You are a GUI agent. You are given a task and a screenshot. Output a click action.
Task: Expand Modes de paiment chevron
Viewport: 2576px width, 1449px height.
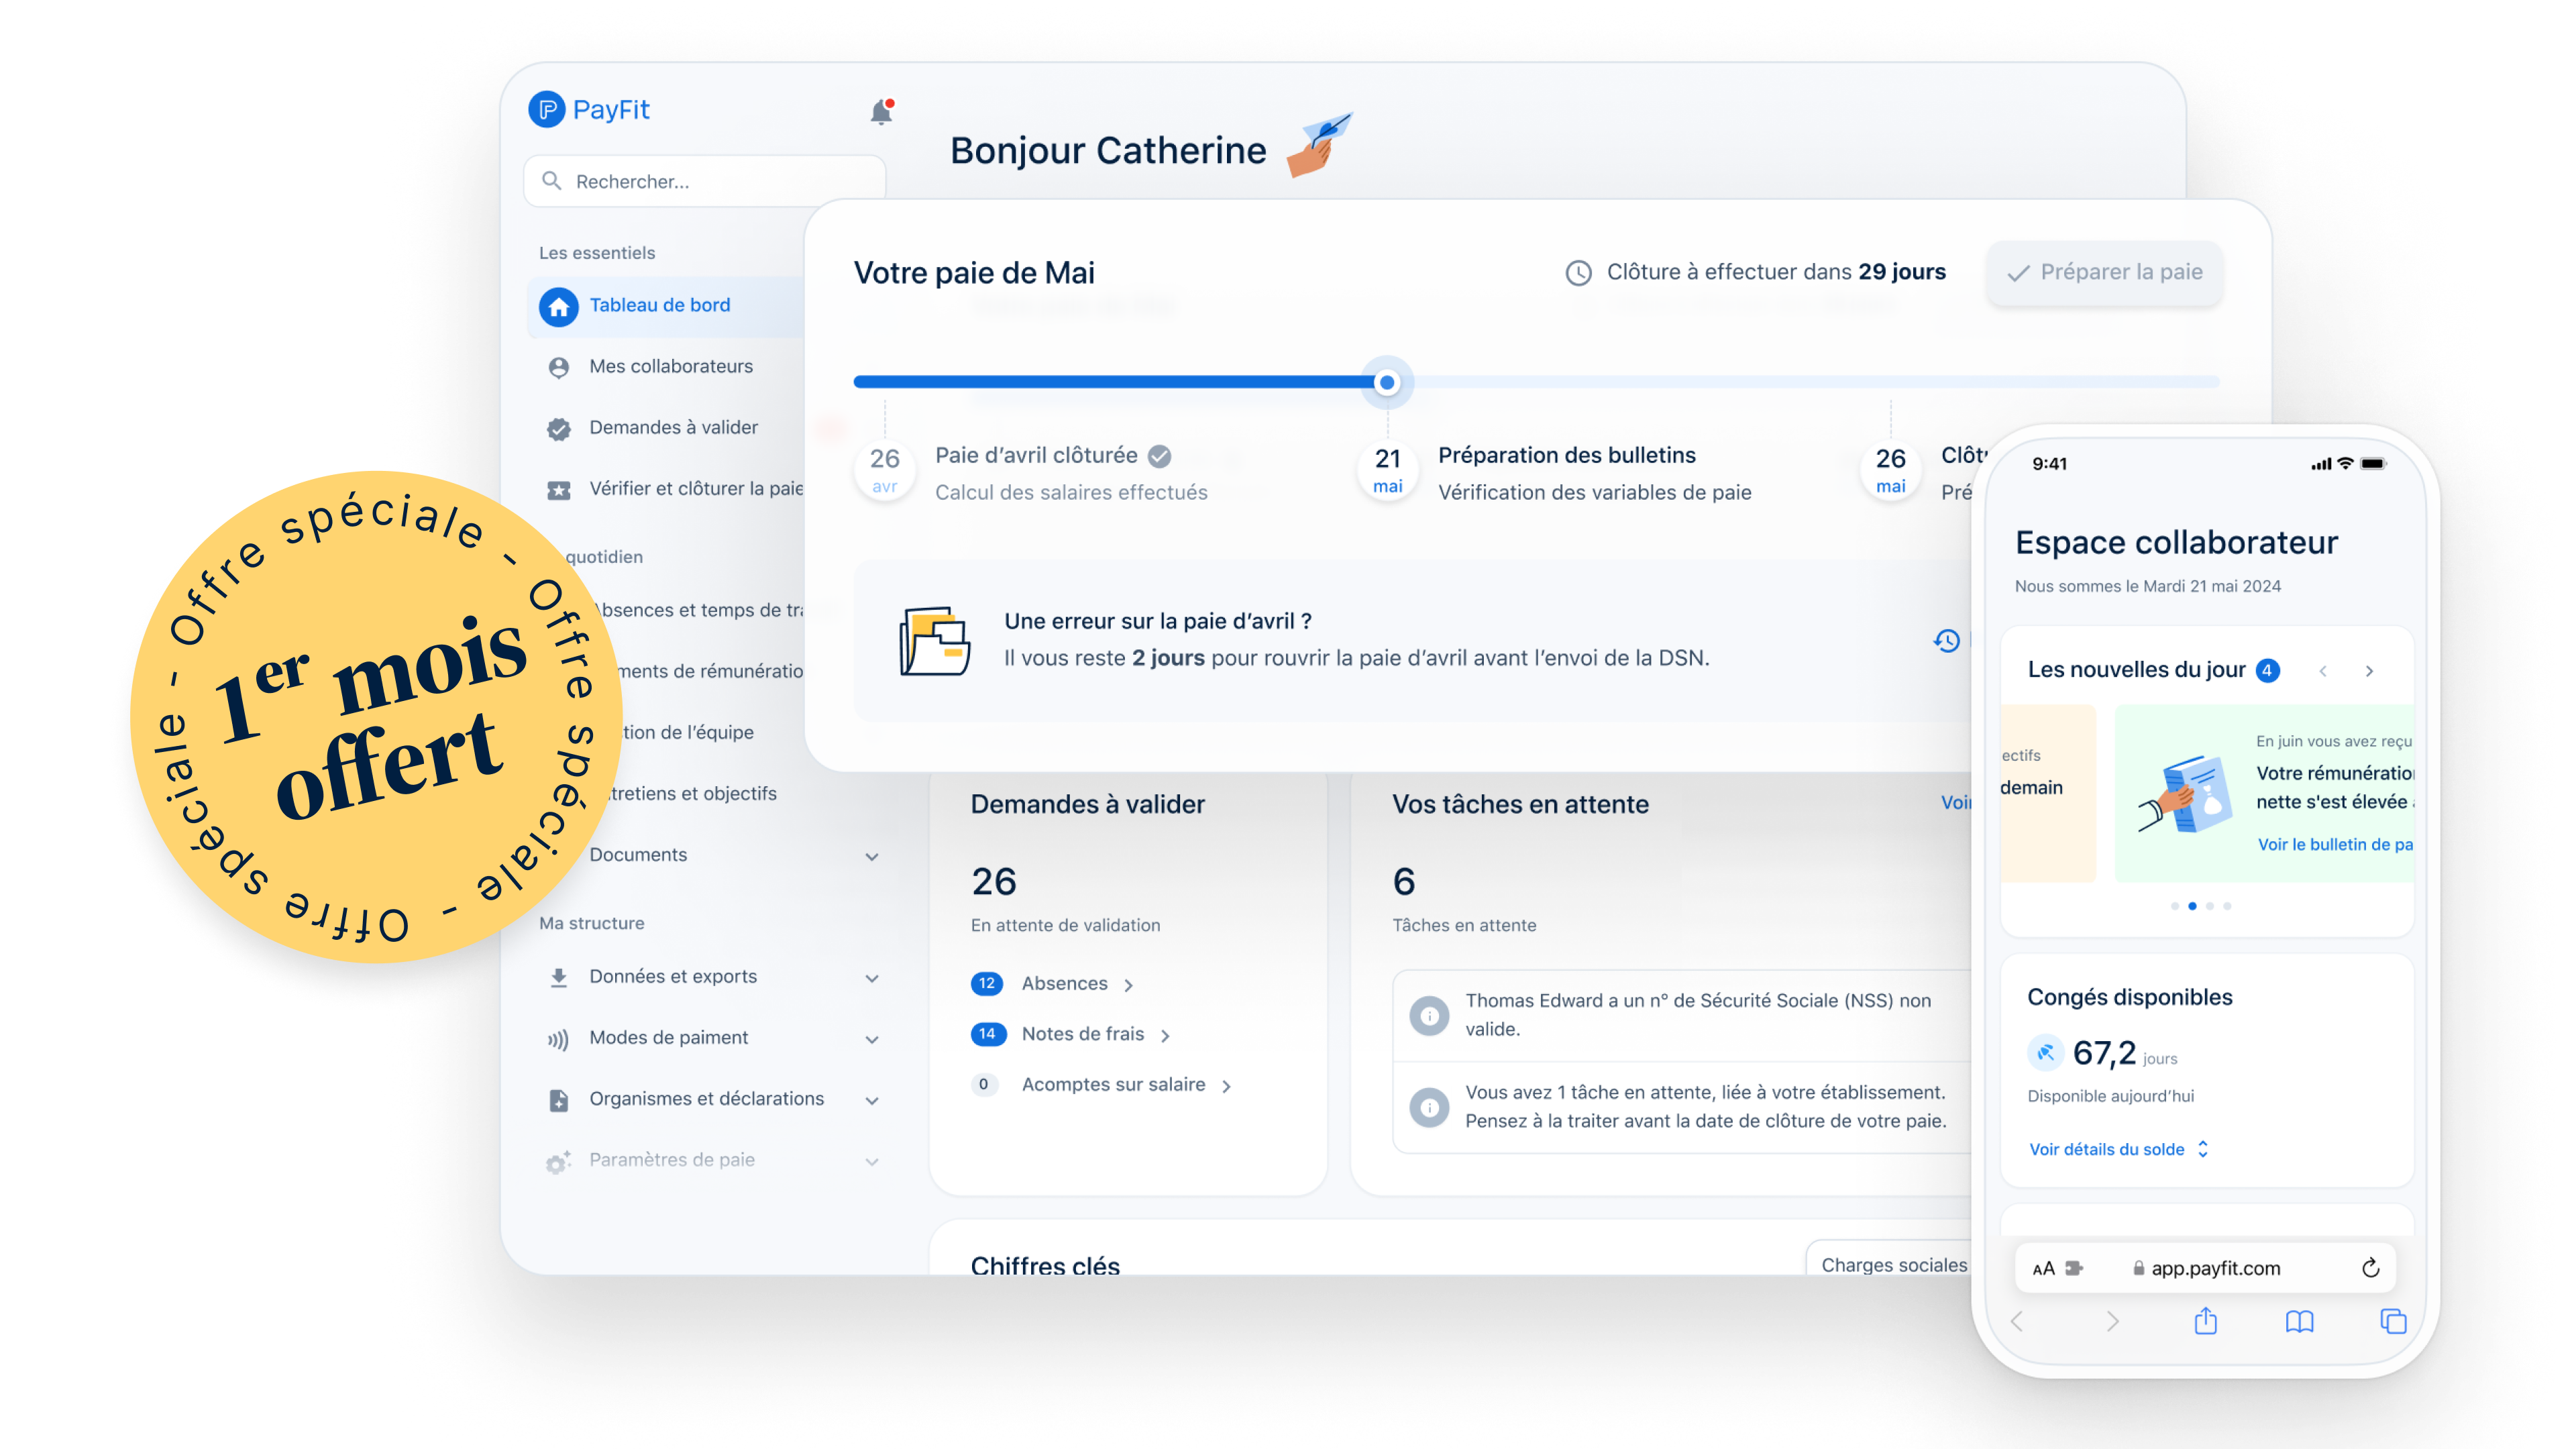tap(872, 1039)
